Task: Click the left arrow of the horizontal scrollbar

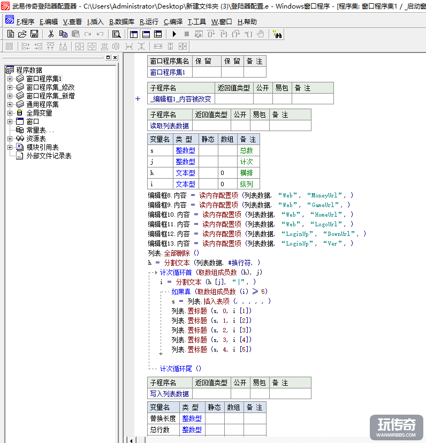Action: [x=131, y=440]
